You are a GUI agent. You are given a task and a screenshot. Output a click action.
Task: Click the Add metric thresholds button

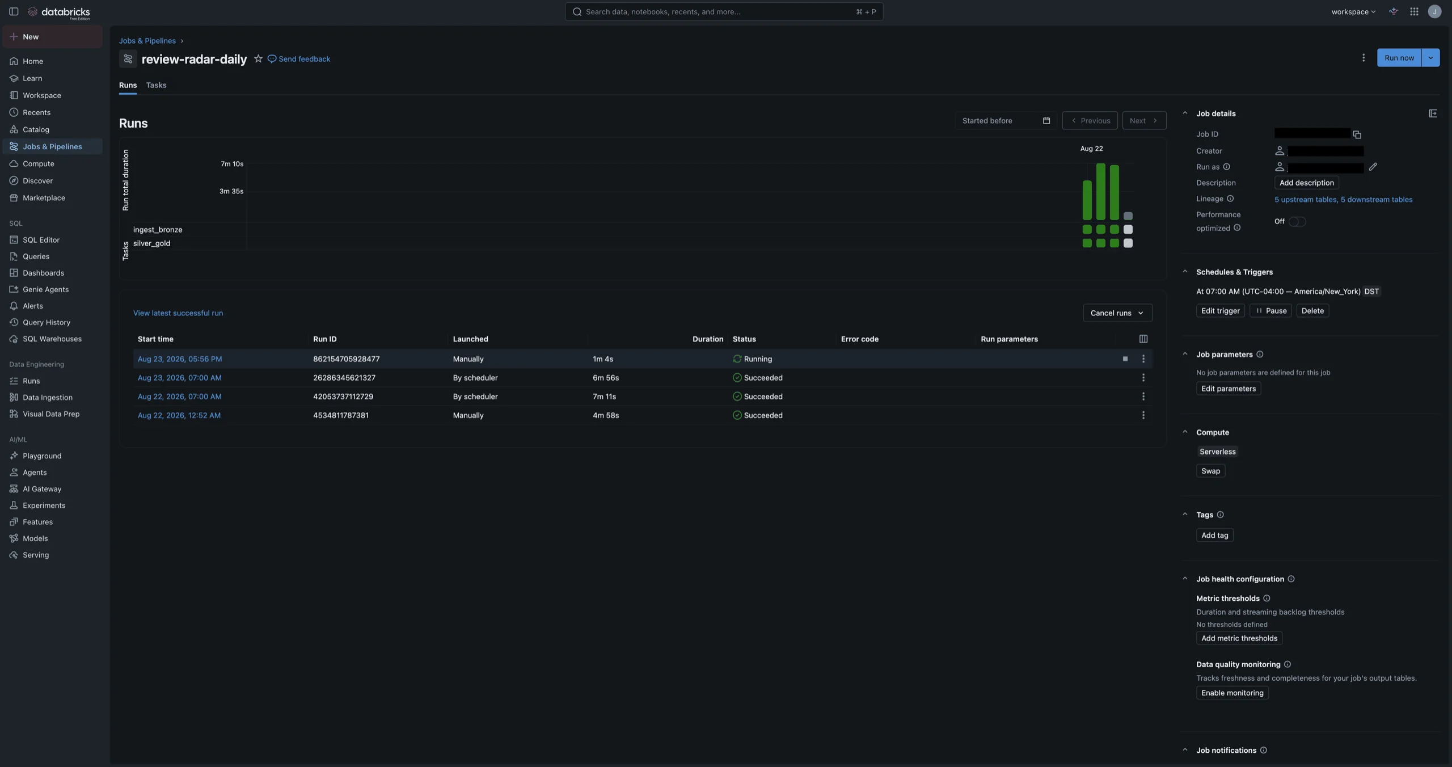pos(1239,638)
